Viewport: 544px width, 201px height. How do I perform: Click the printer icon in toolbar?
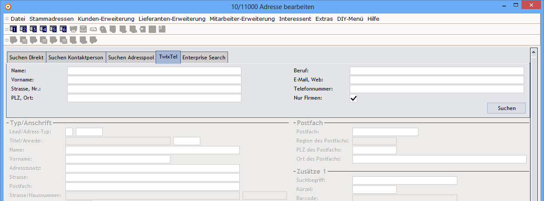point(73,29)
